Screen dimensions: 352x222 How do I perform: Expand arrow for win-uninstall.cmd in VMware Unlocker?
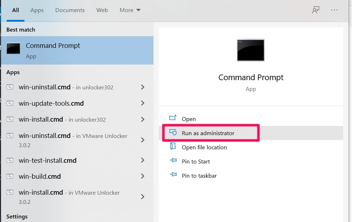click(x=143, y=140)
